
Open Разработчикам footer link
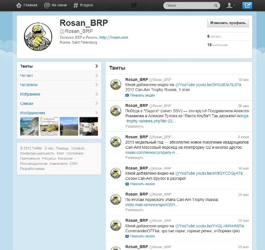(32, 169)
